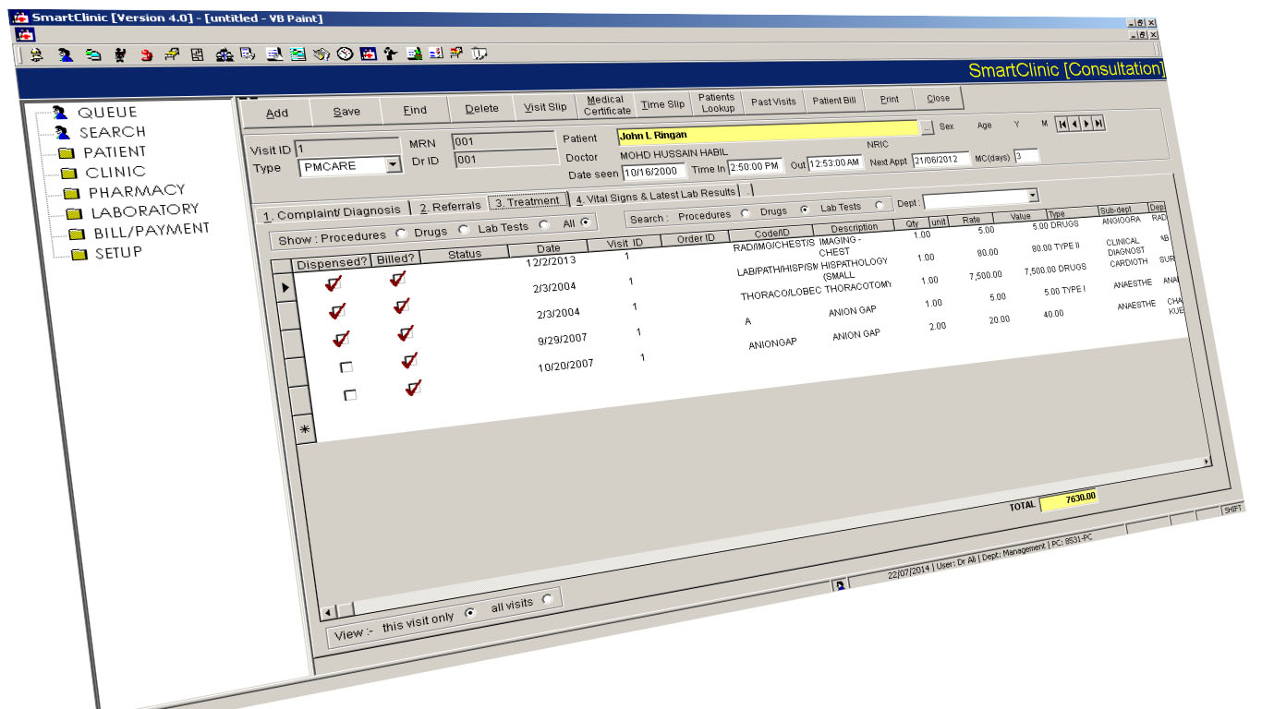1262x709 pixels.
Task: Select Procedures radio in Show group
Action: coord(401,233)
